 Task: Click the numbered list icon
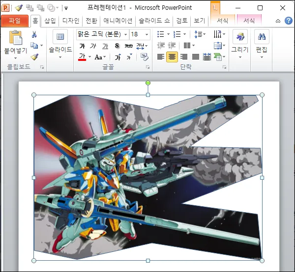pyautogui.click(x=177, y=34)
